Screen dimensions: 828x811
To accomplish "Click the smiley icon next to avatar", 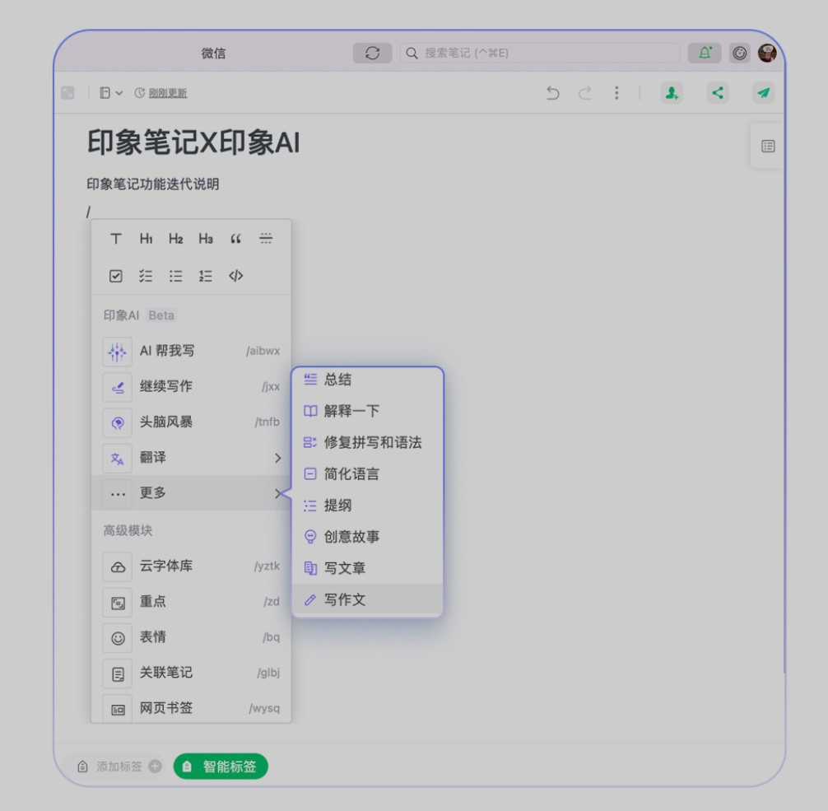I will (x=739, y=53).
